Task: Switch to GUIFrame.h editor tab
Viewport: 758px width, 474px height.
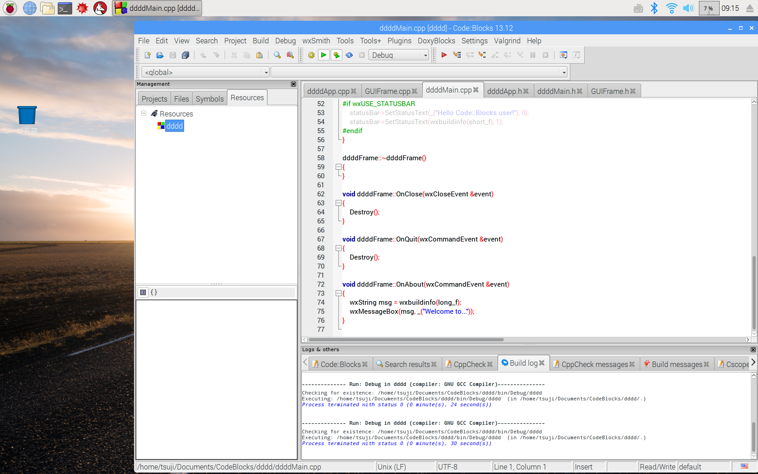Action: [x=610, y=91]
